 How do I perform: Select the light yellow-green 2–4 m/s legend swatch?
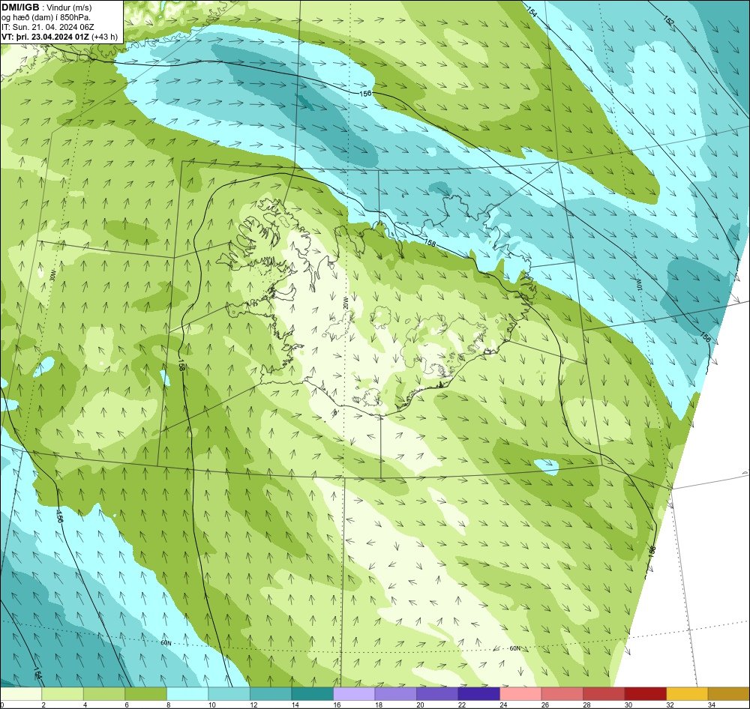click(x=63, y=694)
